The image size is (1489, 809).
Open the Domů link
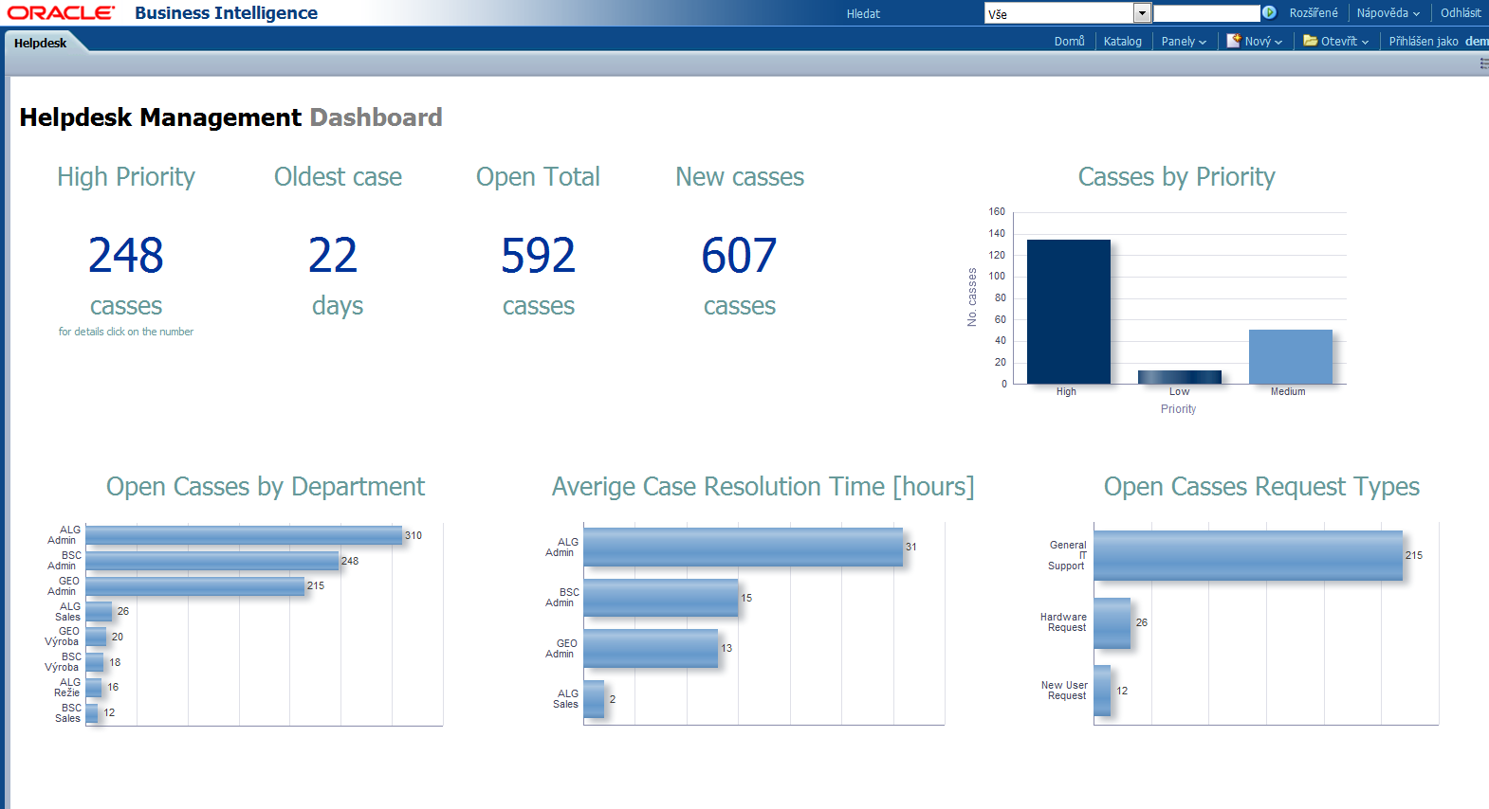[x=1069, y=42]
